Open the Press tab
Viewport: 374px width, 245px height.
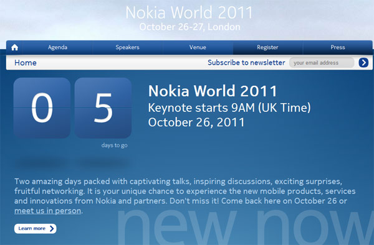[337, 47]
